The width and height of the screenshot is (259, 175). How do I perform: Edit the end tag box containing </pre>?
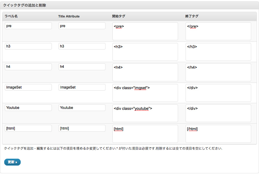tap(218, 31)
